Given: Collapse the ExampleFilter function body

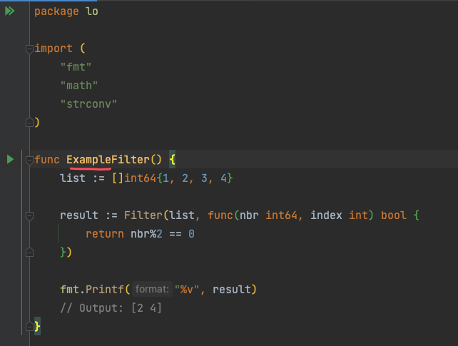Looking at the screenshot, I should click(29, 160).
